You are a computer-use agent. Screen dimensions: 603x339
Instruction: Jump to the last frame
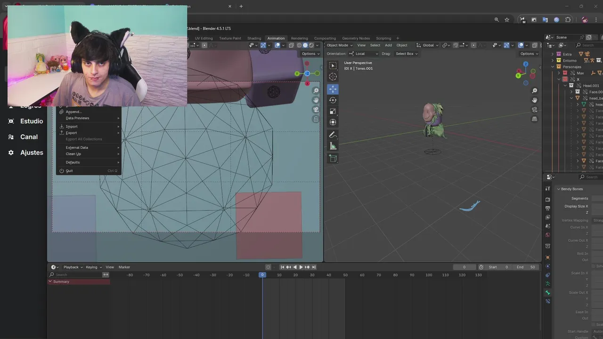(x=314, y=267)
